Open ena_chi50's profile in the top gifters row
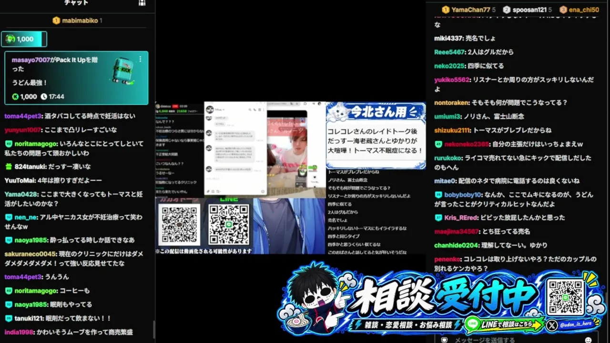Screen dimensions: 610x343 pos(584,10)
